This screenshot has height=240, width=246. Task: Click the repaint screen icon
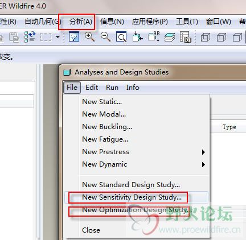point(74,36)
